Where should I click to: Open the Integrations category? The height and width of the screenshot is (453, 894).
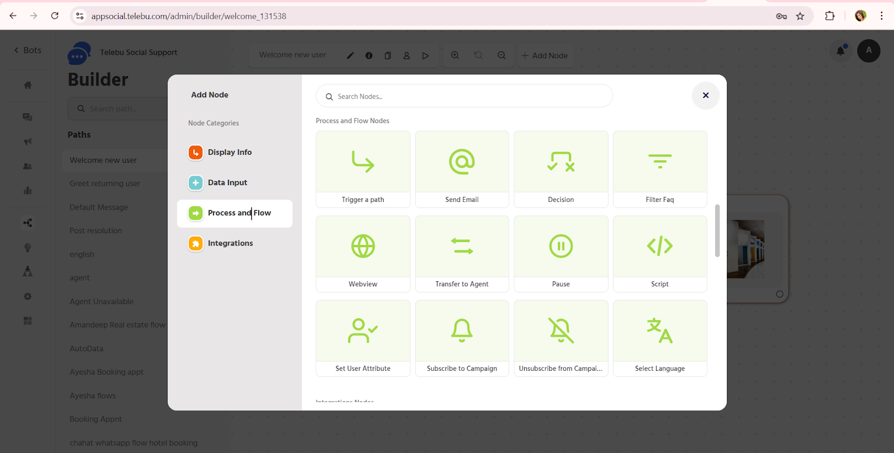[x=230, y=243]
